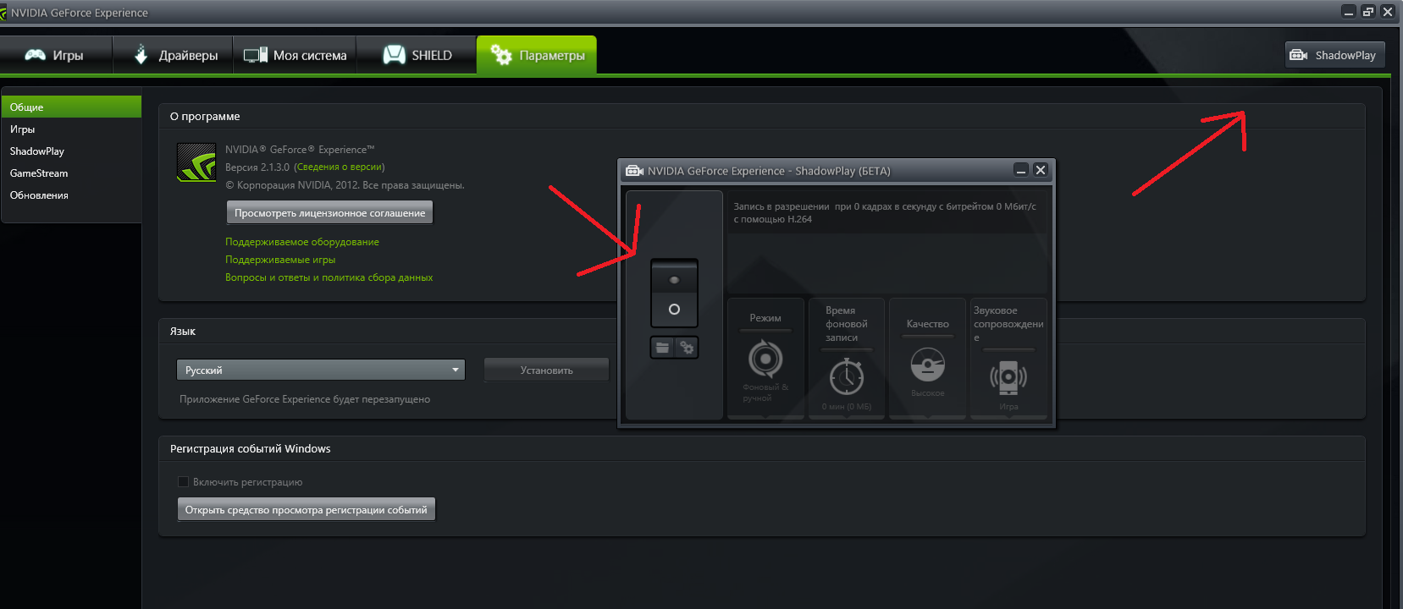Open the Качество quality panel
This screenshot has height=609, width=1403.
[928, 359]
